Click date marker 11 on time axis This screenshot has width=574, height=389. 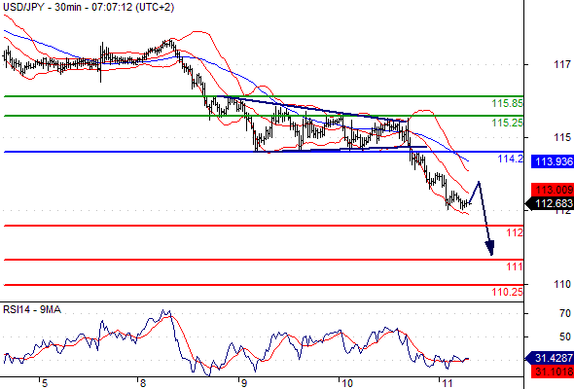[447, 383]
